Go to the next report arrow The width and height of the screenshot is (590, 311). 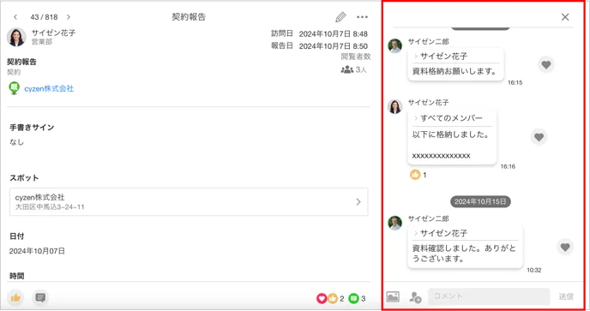coord(69,17)
